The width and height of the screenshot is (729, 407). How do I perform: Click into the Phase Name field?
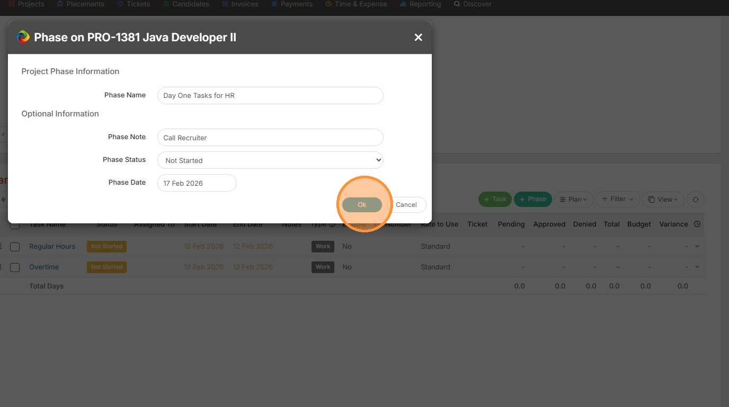click(270, 96)
